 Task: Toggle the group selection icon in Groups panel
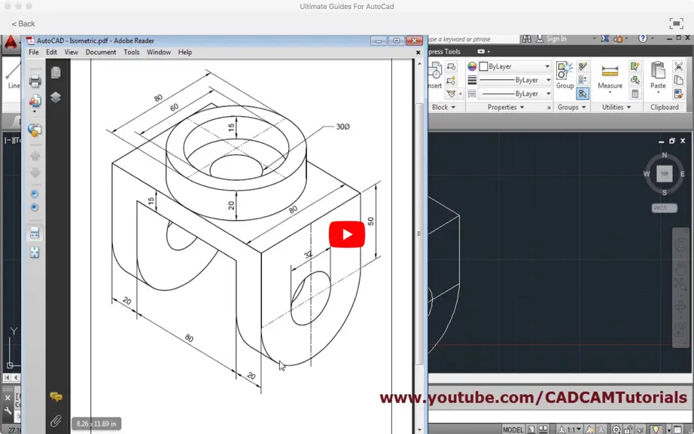(583, 93)
